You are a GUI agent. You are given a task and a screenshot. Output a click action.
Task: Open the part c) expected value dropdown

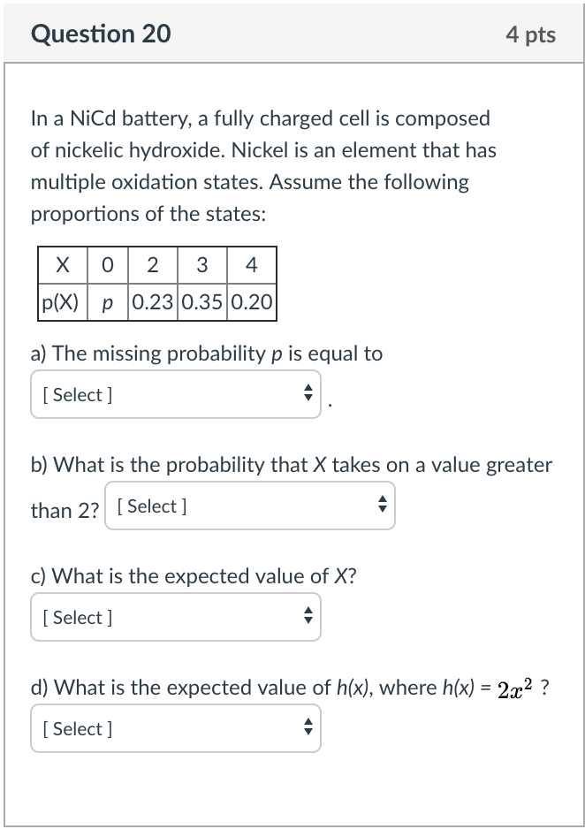point(175,617)
